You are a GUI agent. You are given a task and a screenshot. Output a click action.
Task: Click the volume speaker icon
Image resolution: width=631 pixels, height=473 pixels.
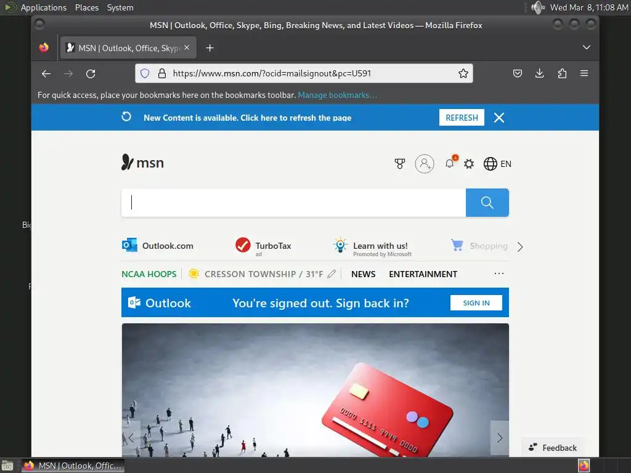537,7
